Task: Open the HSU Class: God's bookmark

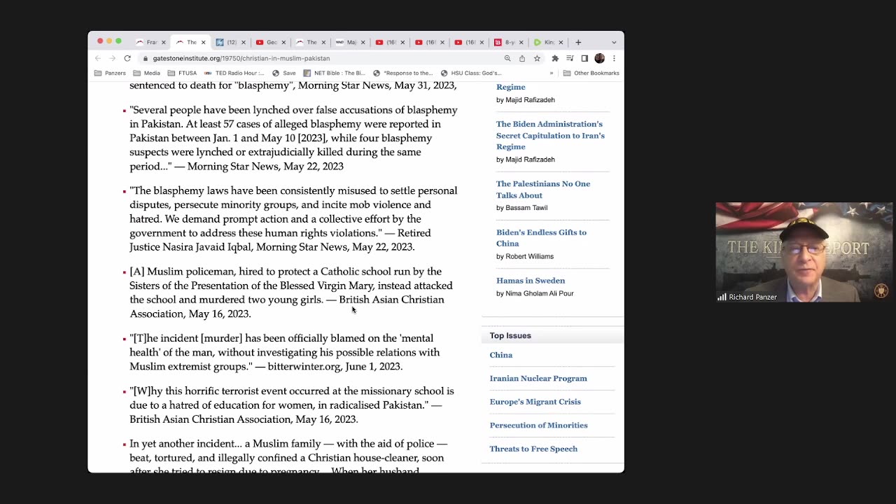Action: click(x=471, y=73)
